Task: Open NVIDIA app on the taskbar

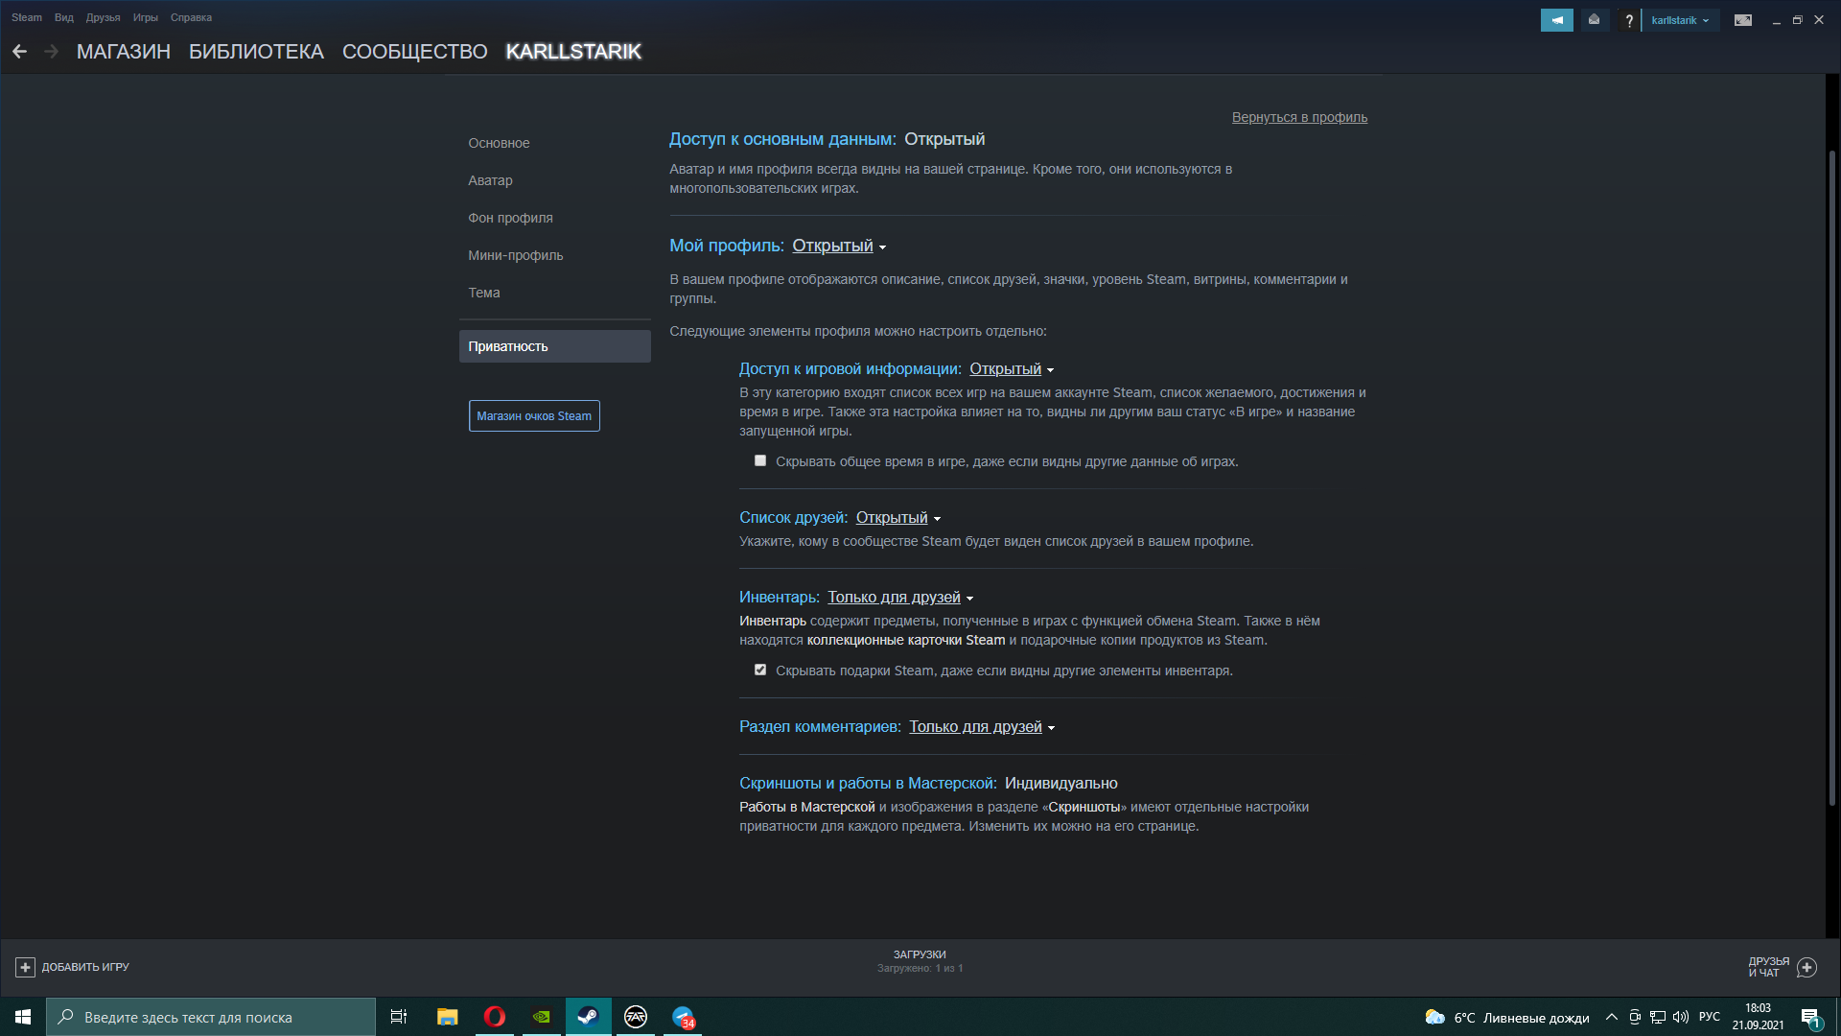Action: tap(541, 1017)
